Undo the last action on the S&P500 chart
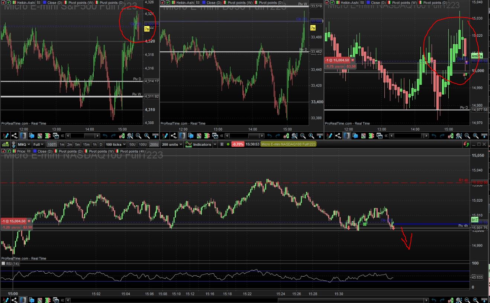The width and height of the screenshot is (490, 303). [x=105, y=136]
